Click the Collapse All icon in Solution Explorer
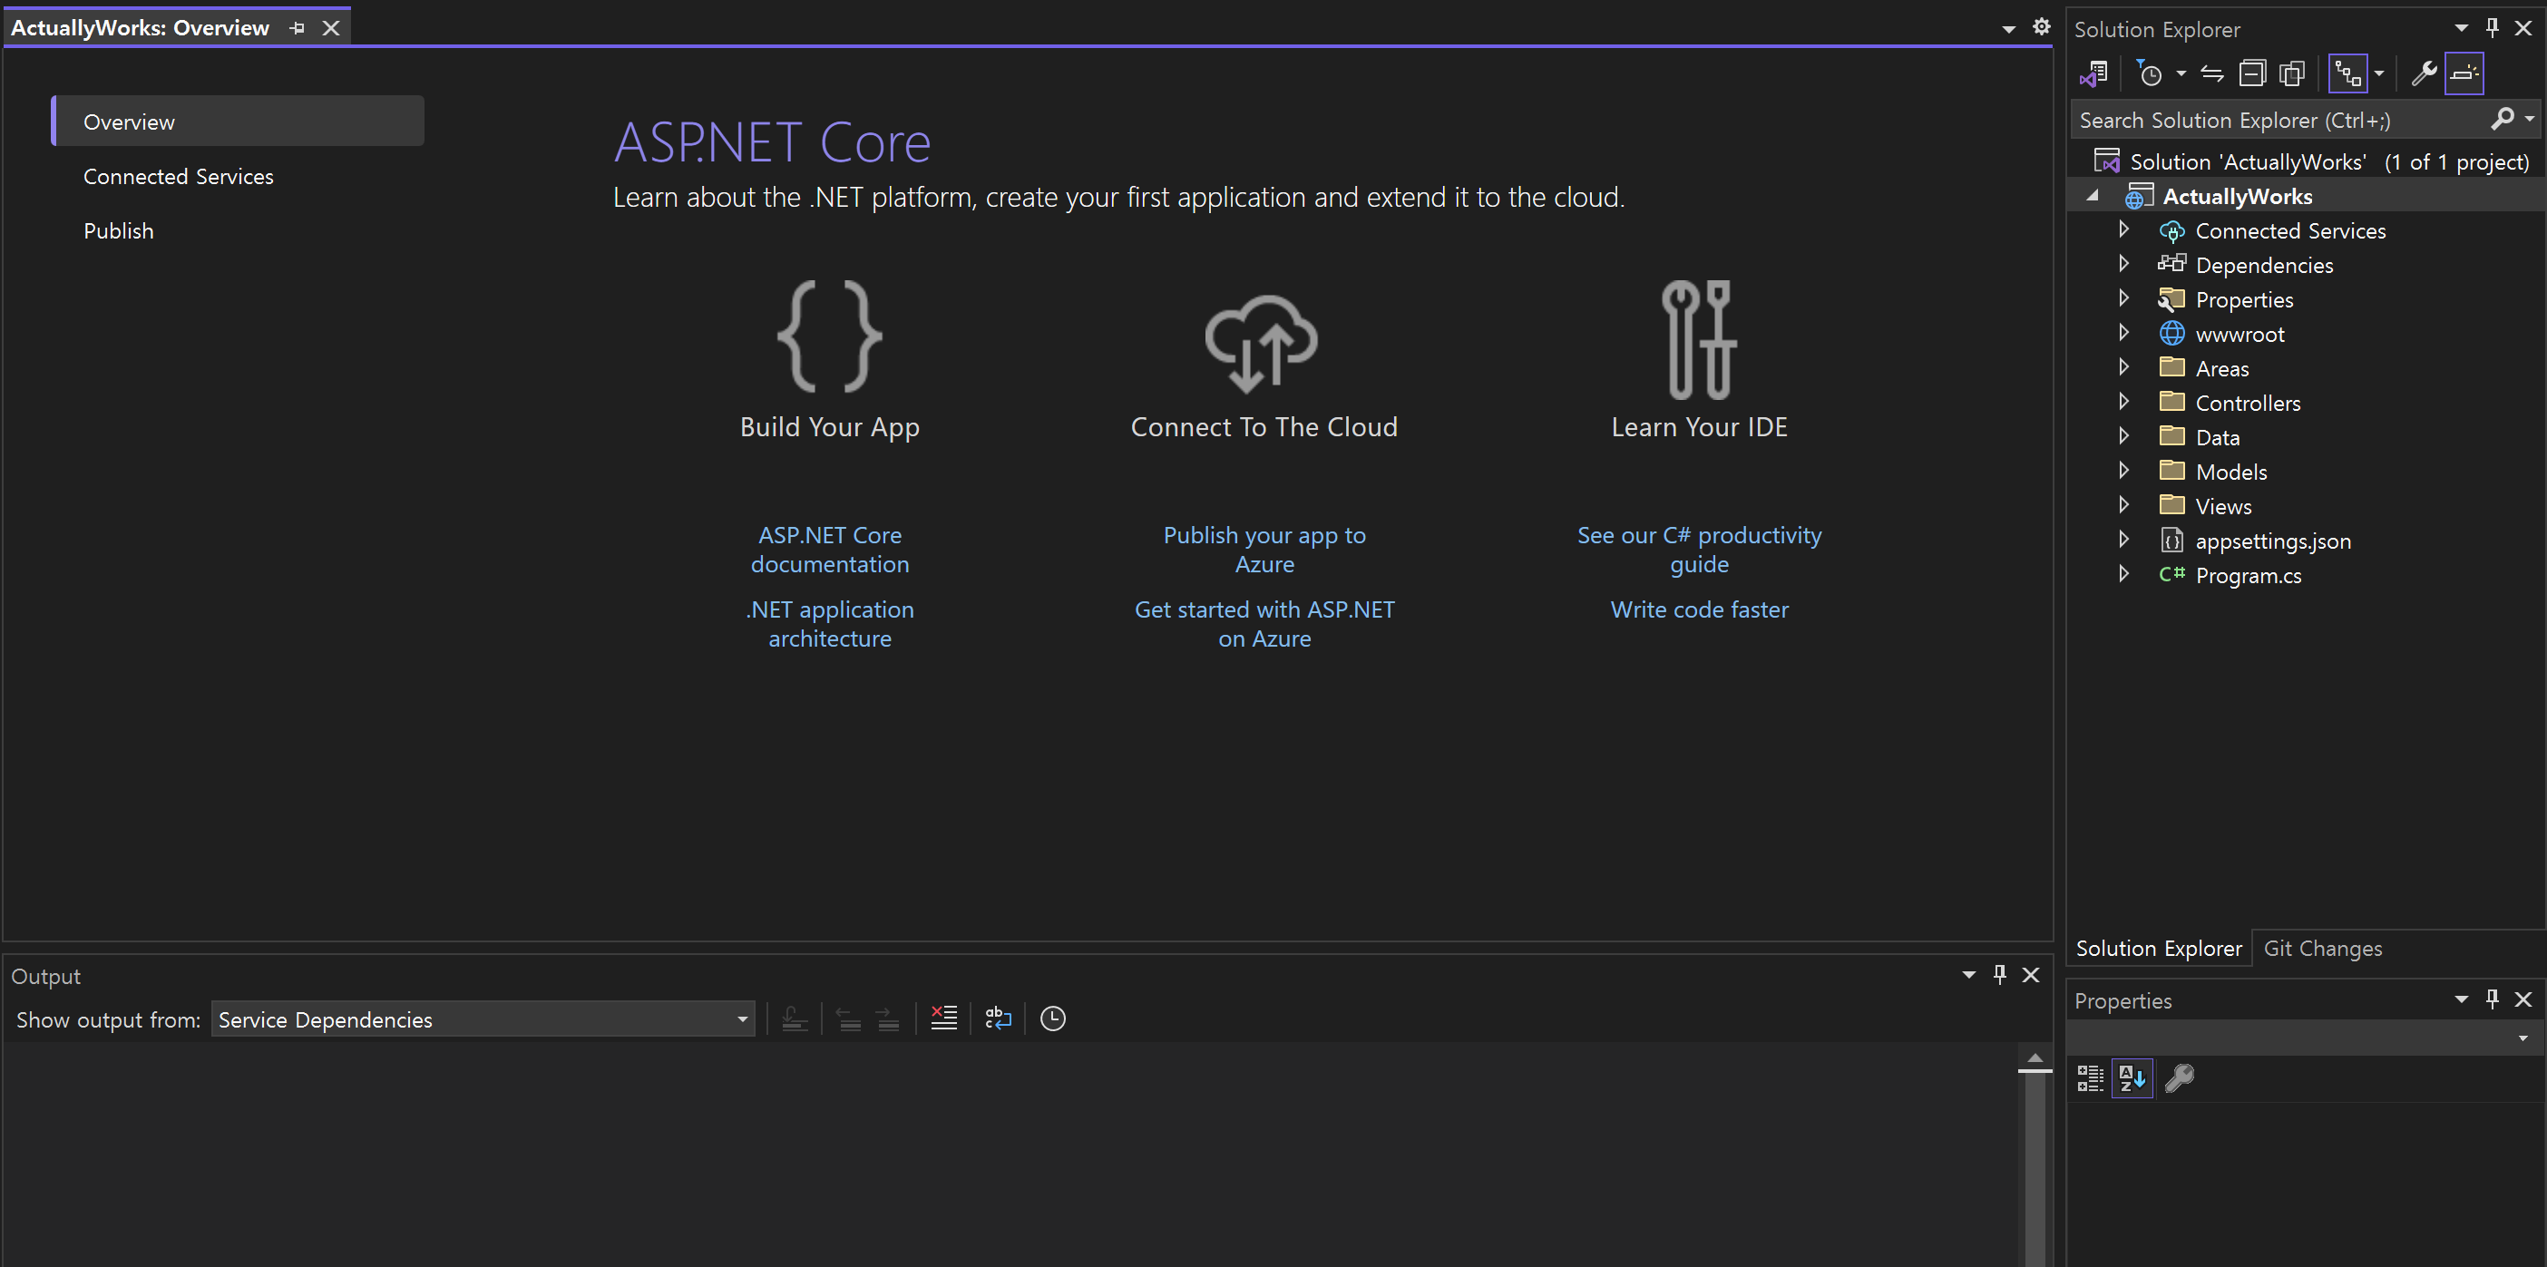 point(2251,73)
